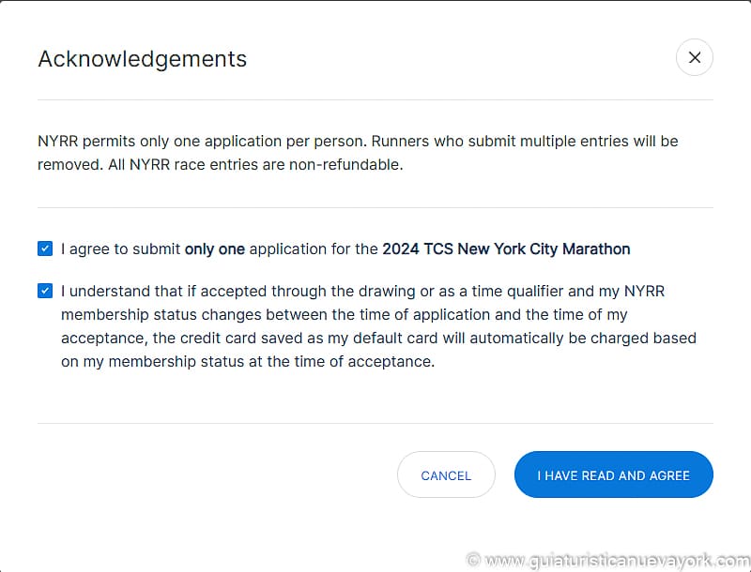
Task: Click I HAVE READ AND AGREE button
Action: (x=613, y=475)
